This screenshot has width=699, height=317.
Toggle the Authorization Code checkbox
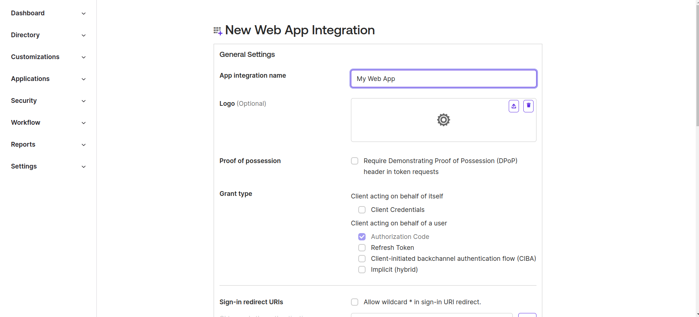coord(362,237)
